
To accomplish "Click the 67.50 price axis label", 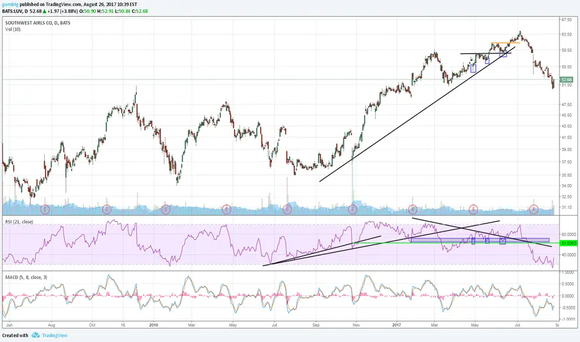I will pyautogui.click(x=567, y=20).
